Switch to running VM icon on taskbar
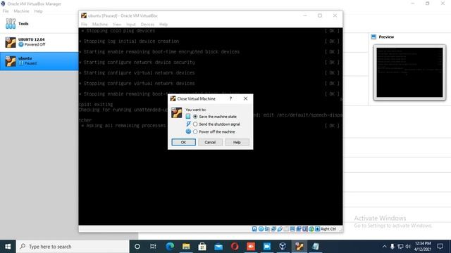This screenshot has height=253, width=451. click(299, 247)
